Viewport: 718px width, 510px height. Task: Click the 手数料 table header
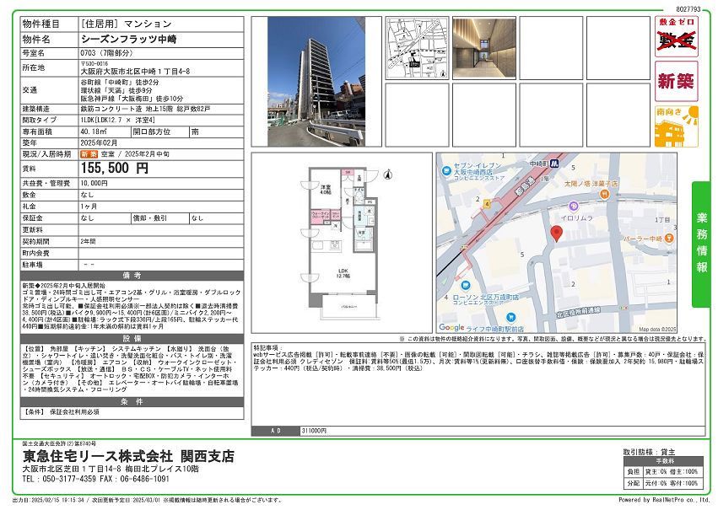tap(665, 461)
